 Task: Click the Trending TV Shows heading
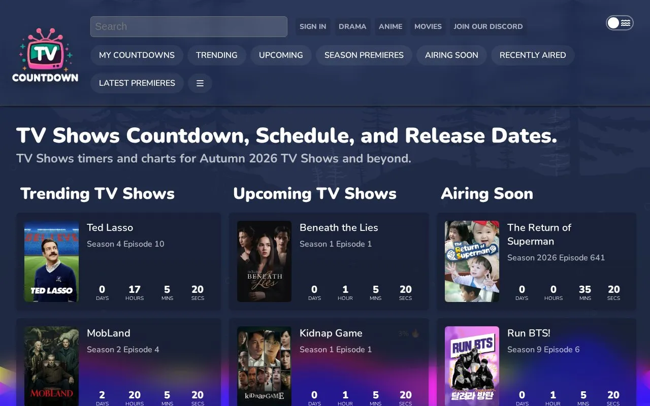pyautogui.click(x=97, y=193)
